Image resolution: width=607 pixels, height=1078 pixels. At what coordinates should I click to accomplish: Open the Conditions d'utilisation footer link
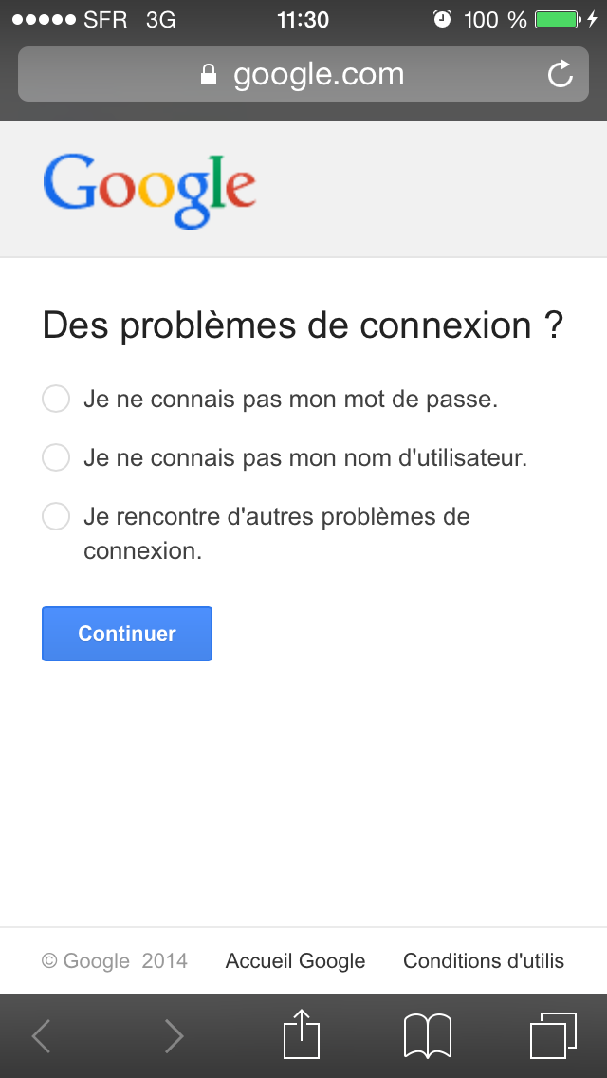pos(484,961)
